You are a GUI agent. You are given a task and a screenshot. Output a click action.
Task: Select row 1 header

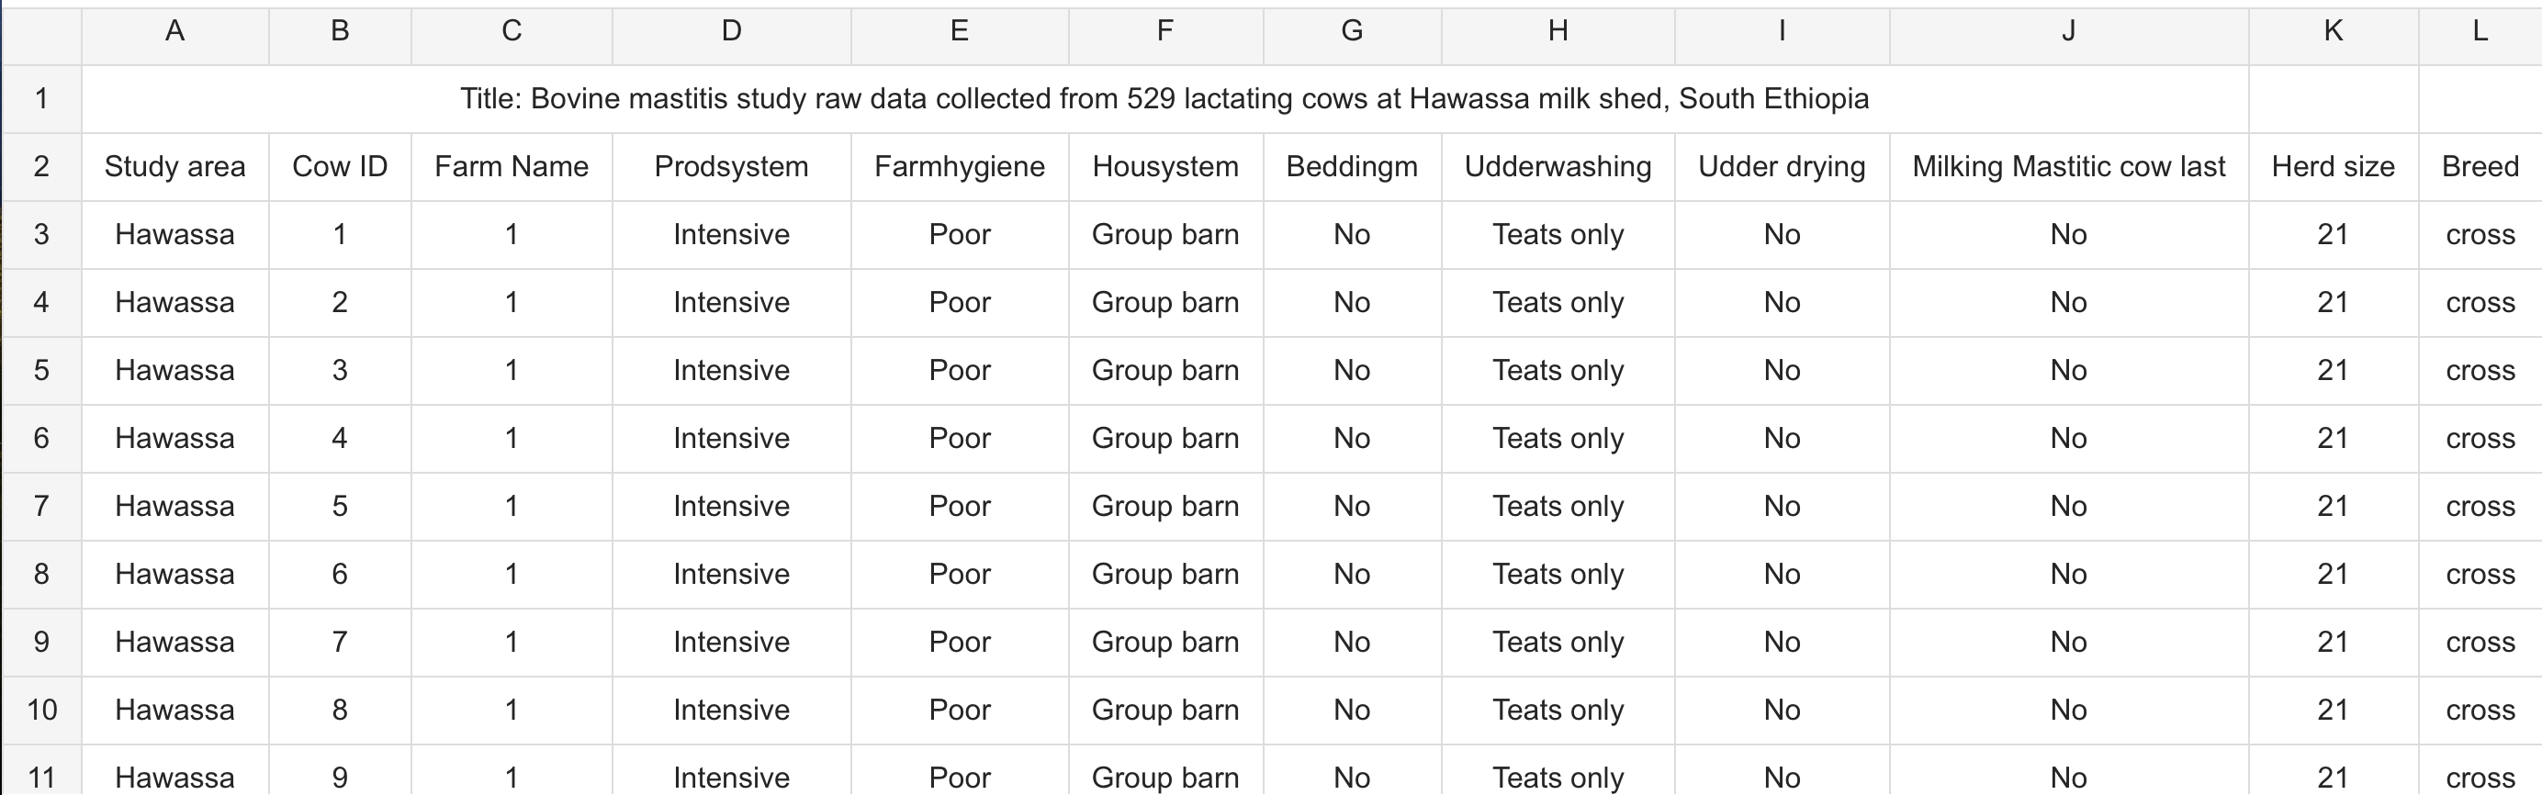click(x=41, y=98)
